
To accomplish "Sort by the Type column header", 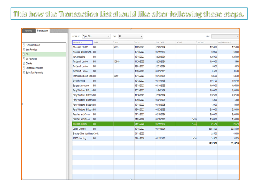I will click(x=103, y=42).
